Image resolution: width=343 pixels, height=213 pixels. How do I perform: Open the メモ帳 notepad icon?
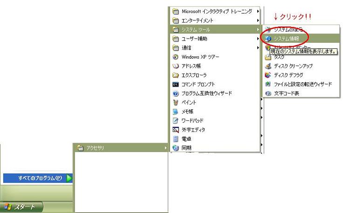point(176,112)
